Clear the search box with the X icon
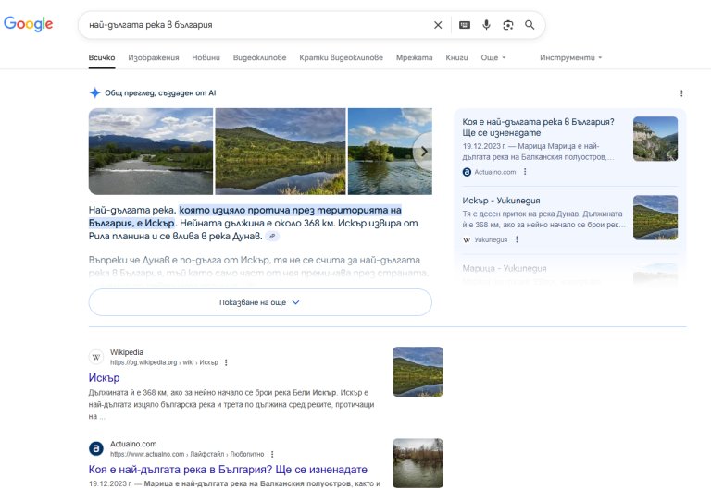Viewport: 711px width, 489px height. [x=438, y=25]
